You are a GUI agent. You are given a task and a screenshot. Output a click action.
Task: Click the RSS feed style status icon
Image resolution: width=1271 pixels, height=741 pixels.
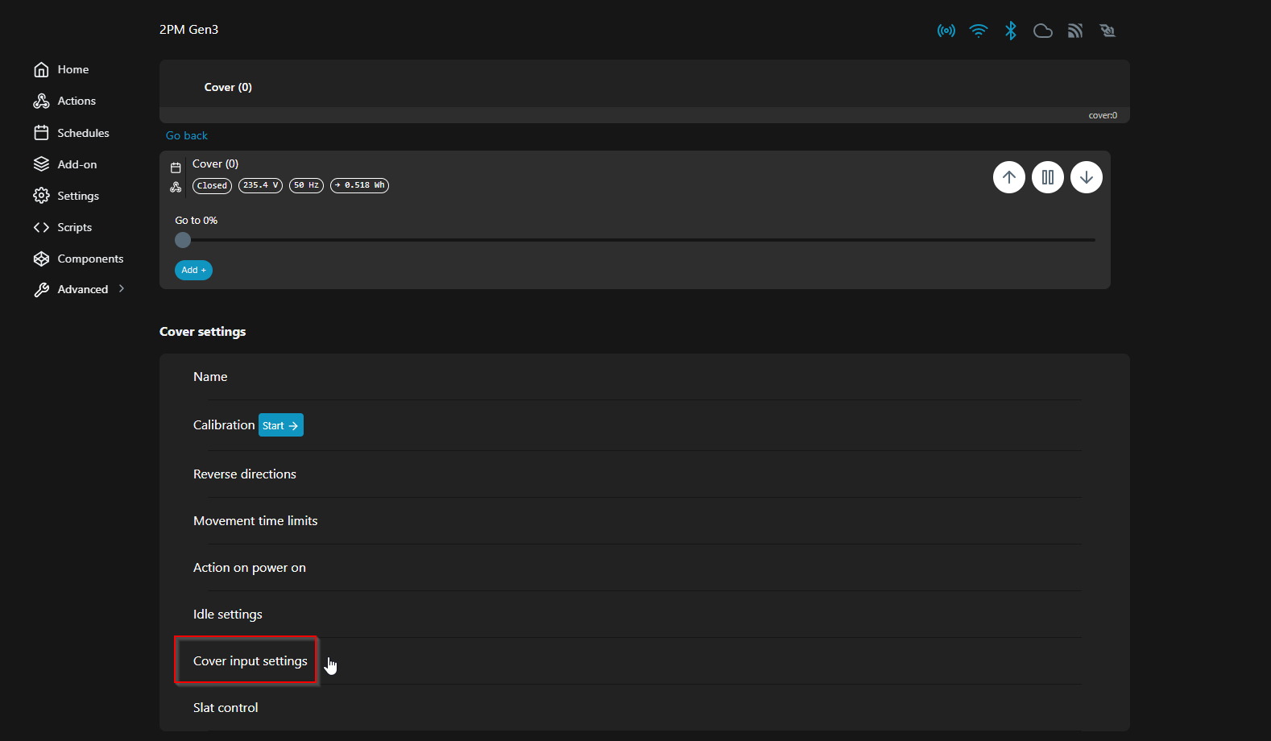pos(1074,31)
